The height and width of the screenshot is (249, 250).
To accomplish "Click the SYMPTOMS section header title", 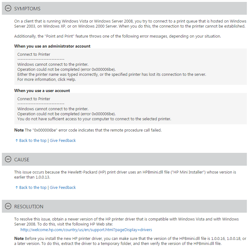I will coord(27,9).
